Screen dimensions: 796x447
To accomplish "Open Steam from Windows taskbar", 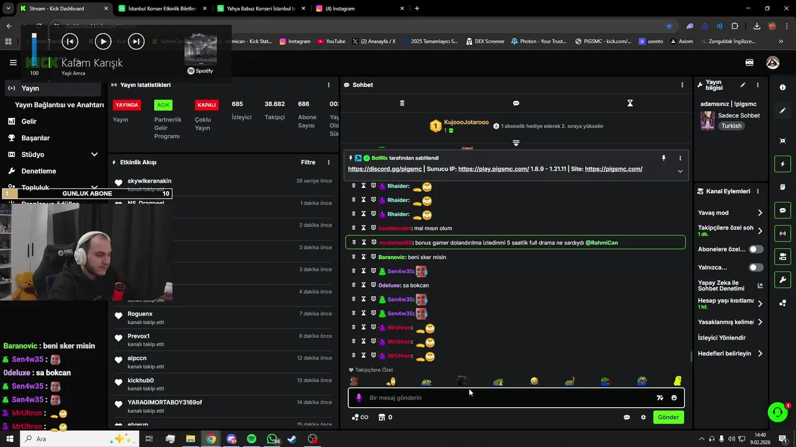I will [292, 439].
